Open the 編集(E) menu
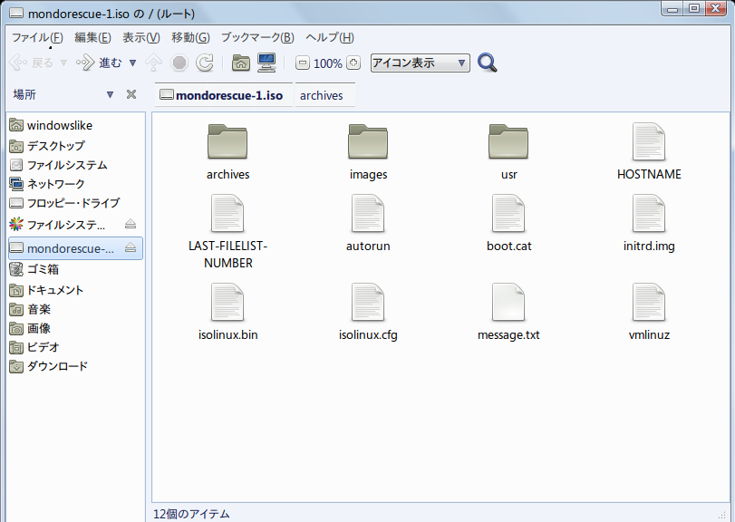Screen dimensions: 735x522 (92, 37)
